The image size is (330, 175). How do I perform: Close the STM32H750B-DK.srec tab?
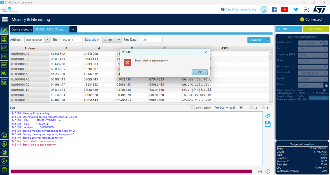point(66,29)
